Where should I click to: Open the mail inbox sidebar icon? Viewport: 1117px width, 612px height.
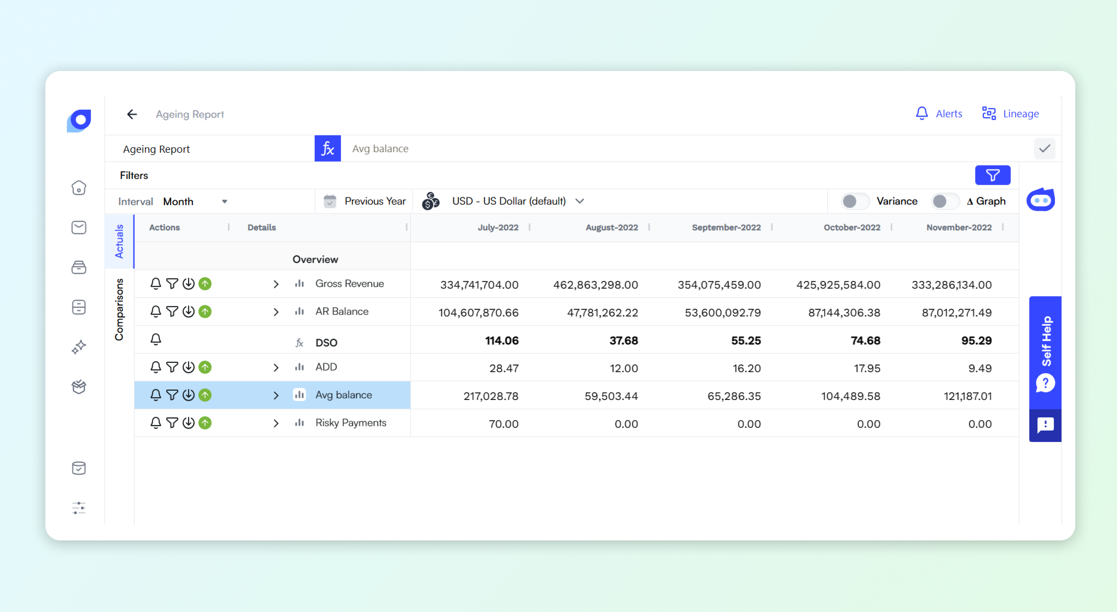(x=78, y=228)
